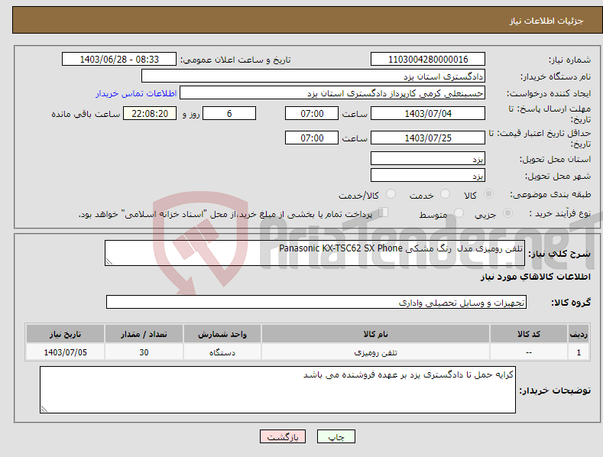Click the announcement date field 1403/06/28 - 08:33
Image resolution: width=603 pixels, height=457 pixels.
pyautogui.click(x=118, y=60)
